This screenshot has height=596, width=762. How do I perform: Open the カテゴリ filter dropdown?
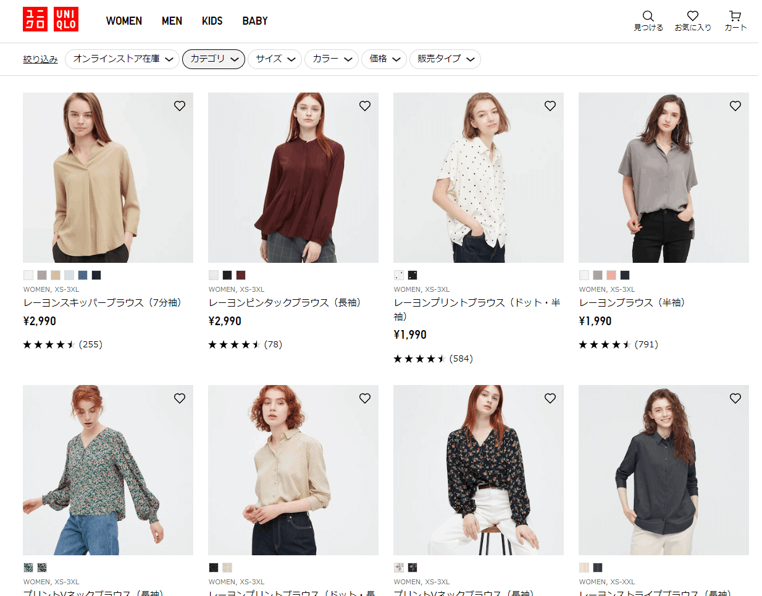213,59
